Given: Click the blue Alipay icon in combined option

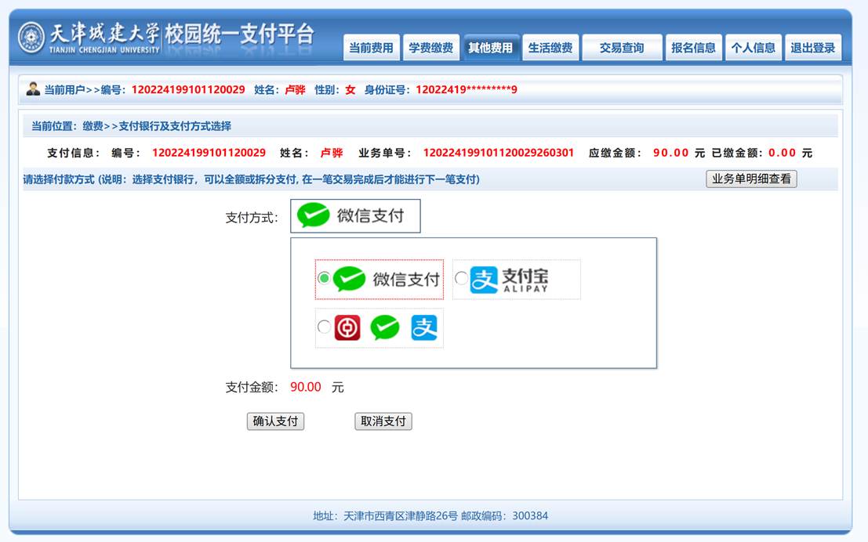Looking at the screenshot, I should [424, 327].
